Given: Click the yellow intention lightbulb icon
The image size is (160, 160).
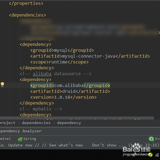Looking at the screenshot, I should [x=2, y=84].
